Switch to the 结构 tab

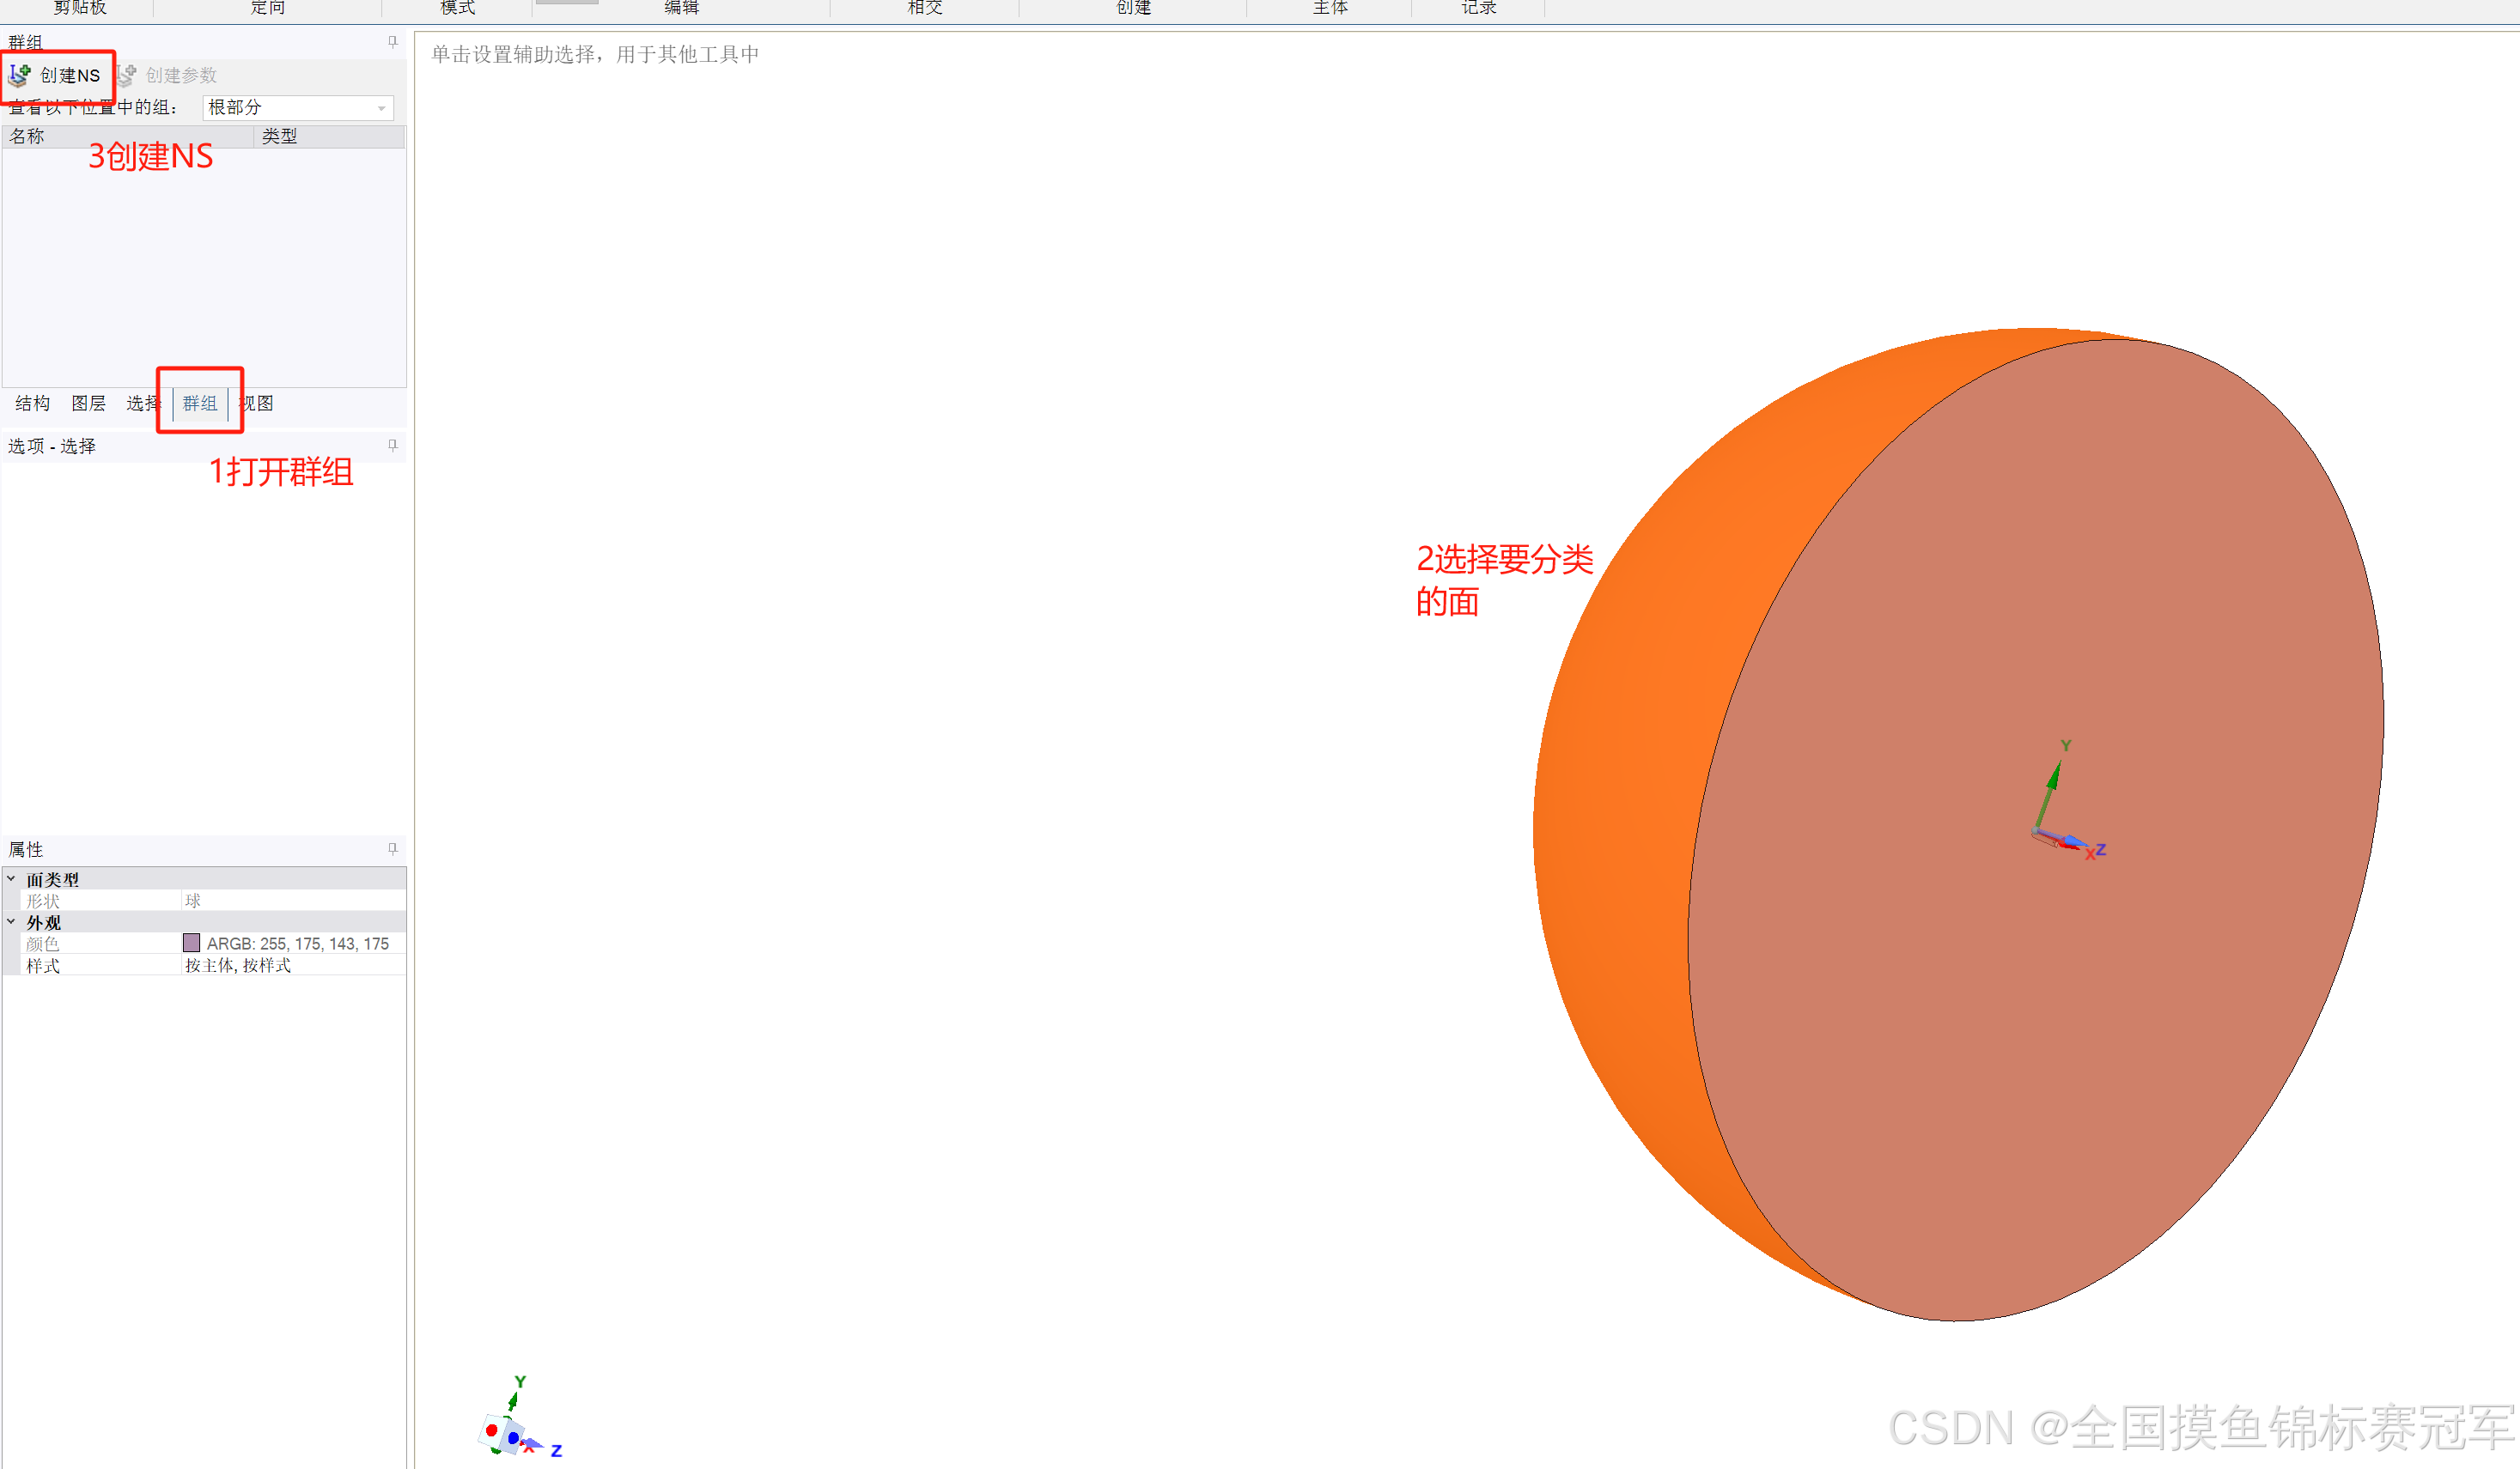(x=32, y=403)
